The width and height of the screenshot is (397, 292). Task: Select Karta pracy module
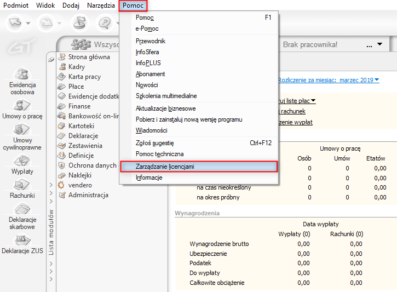pos(79,77)
